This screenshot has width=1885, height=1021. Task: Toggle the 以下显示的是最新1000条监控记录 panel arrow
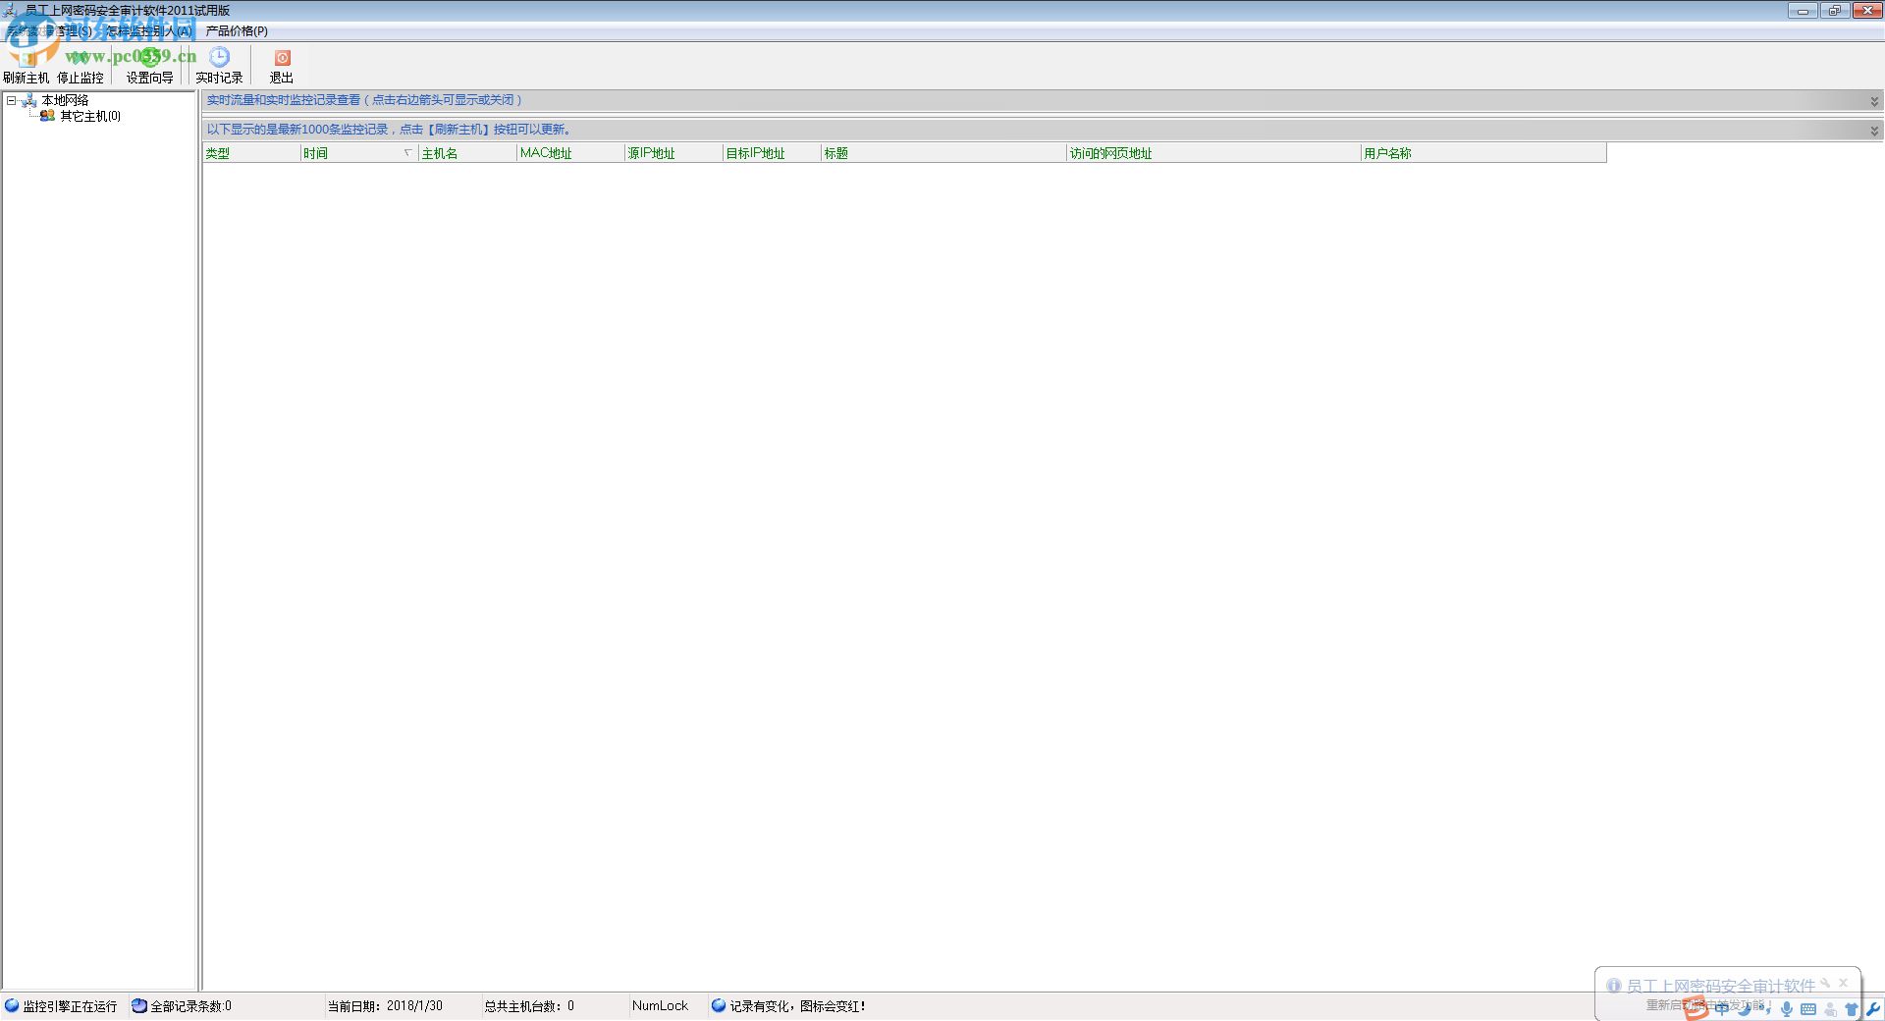(1874, 131)
